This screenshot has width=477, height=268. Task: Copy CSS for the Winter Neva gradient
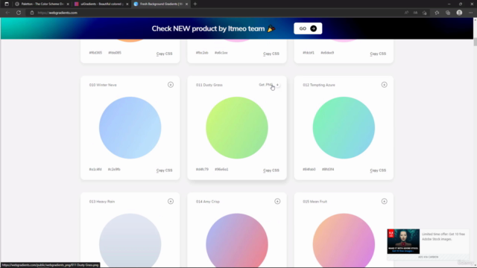click(164, 170)
